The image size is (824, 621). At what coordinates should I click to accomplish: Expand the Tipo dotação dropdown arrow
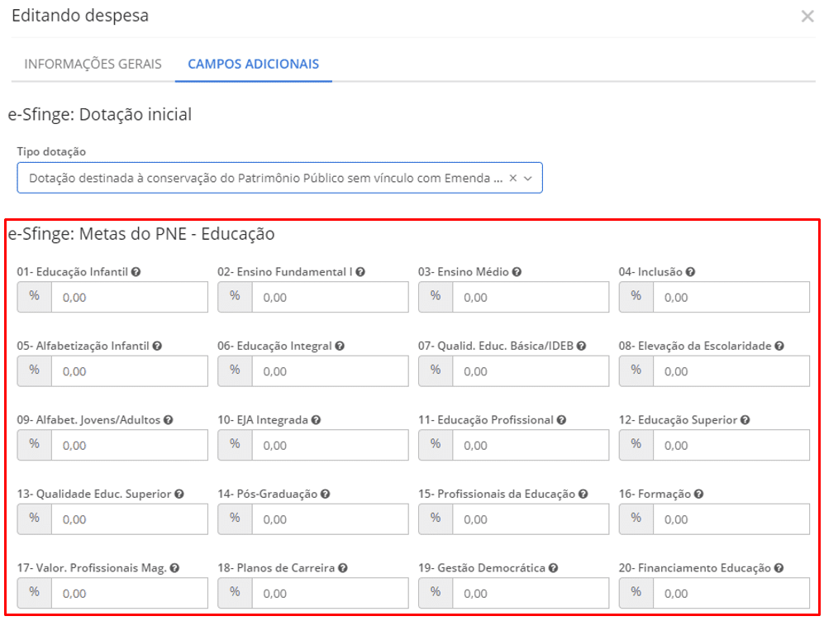pyautogui.click(x=529, y=178)
